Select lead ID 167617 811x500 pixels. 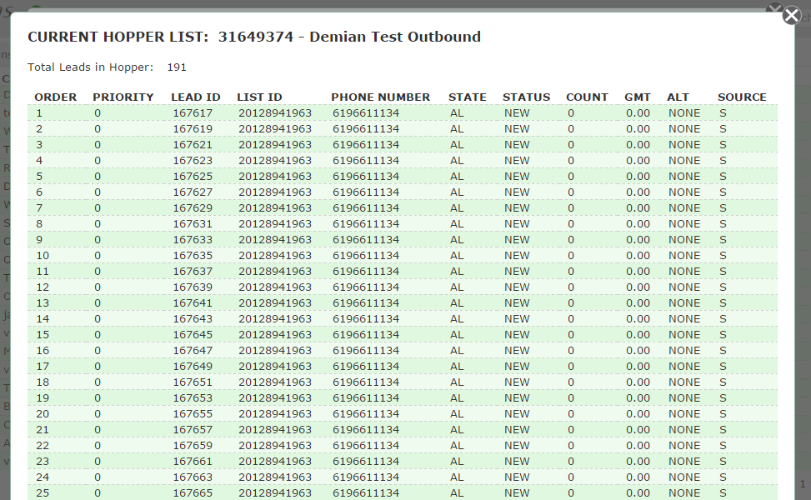(x=193, y=113)
